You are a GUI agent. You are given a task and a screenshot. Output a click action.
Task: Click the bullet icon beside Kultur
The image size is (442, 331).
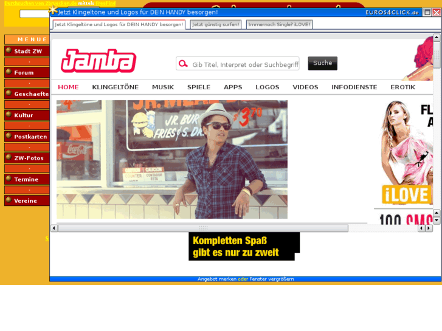(x=9, y=114)
